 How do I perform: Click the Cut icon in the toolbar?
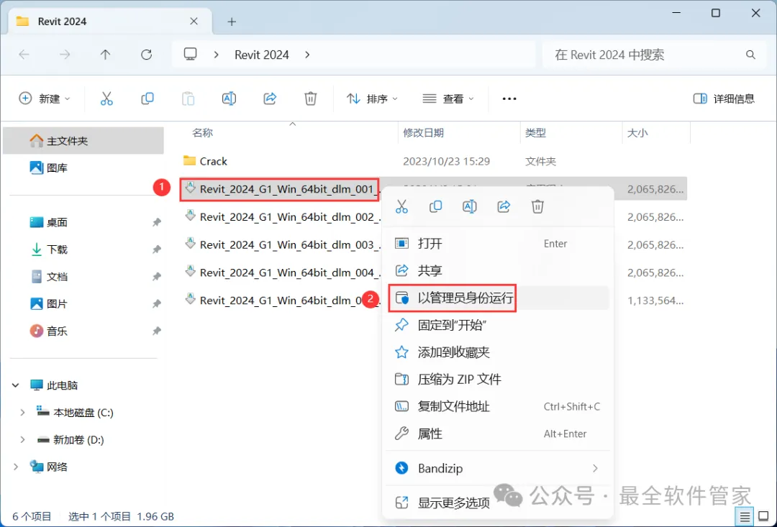106,98
